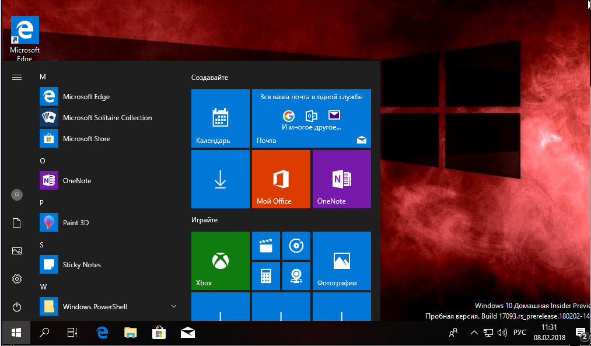The height and width of the screenshot is (346, 591).
Task: Open the Movies & TV clapperboard tile
Action: 265,246
